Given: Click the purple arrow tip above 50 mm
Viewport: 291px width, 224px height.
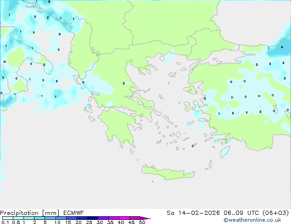Looking at the screenshot, I should coord(145,218).
